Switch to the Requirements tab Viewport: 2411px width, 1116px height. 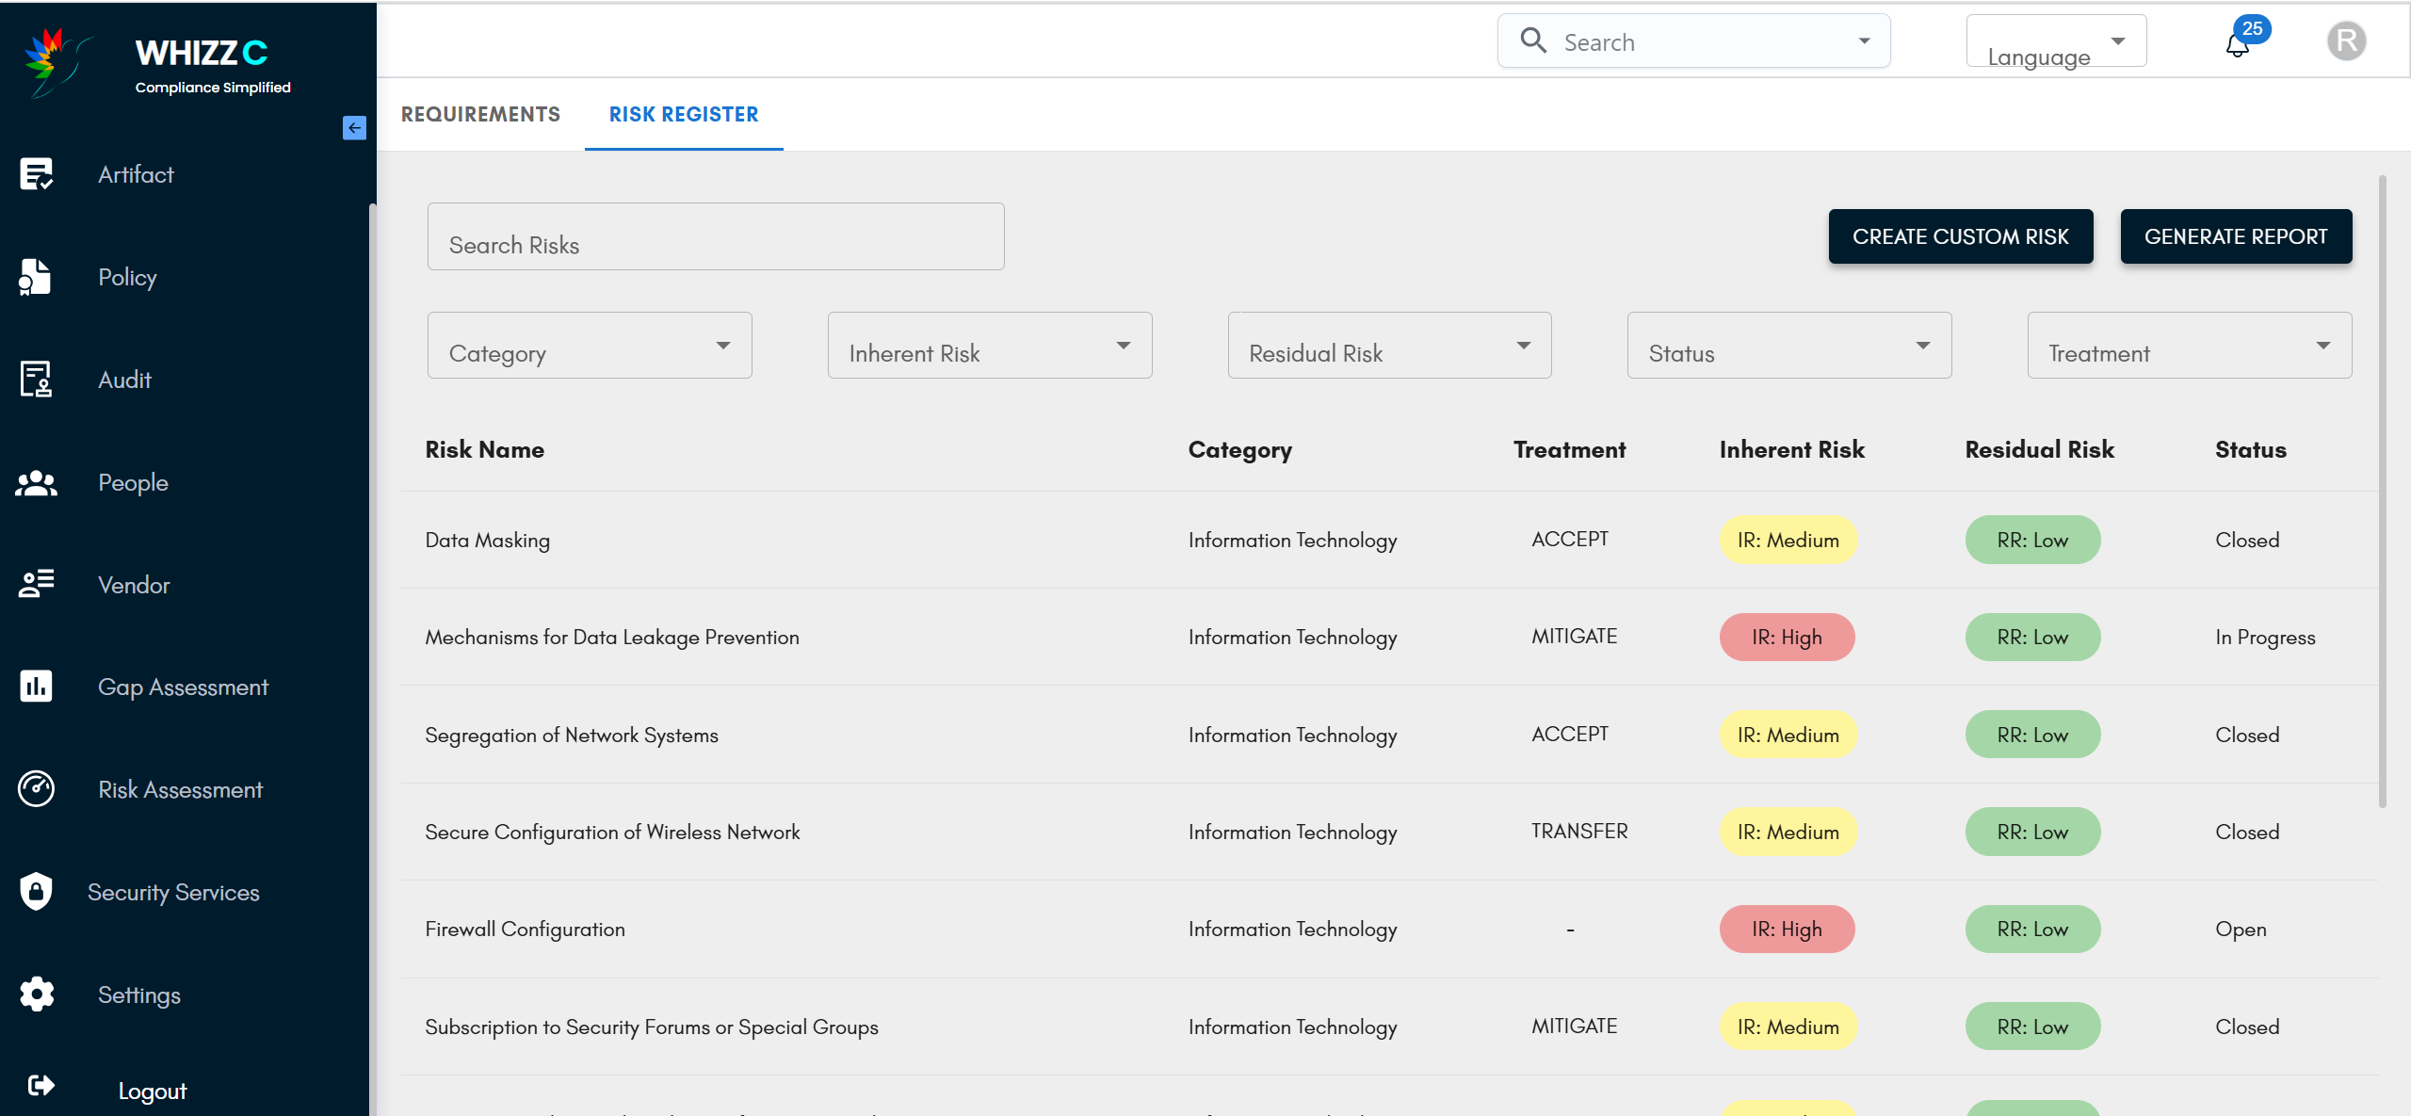click(480, 114)
